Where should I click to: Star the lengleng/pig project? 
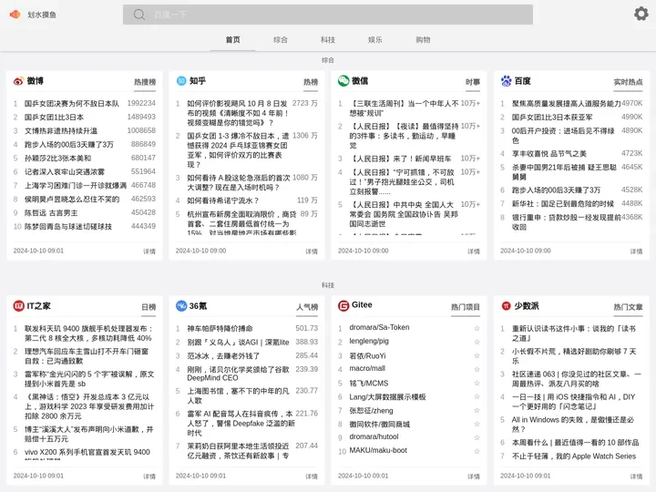point(477,342)
